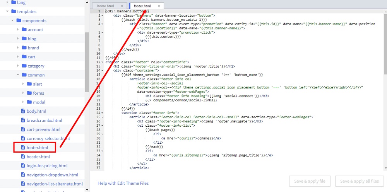
Task: Click the account folder icon
Action: click(x=24, y=30)
